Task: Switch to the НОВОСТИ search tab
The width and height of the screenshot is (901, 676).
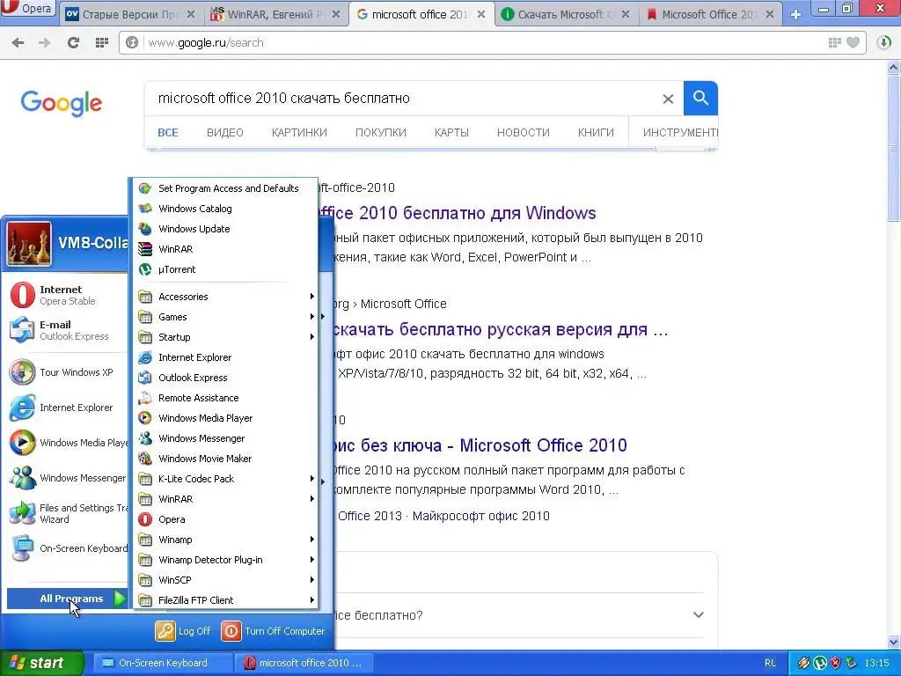Action: (x=523, y=133)
